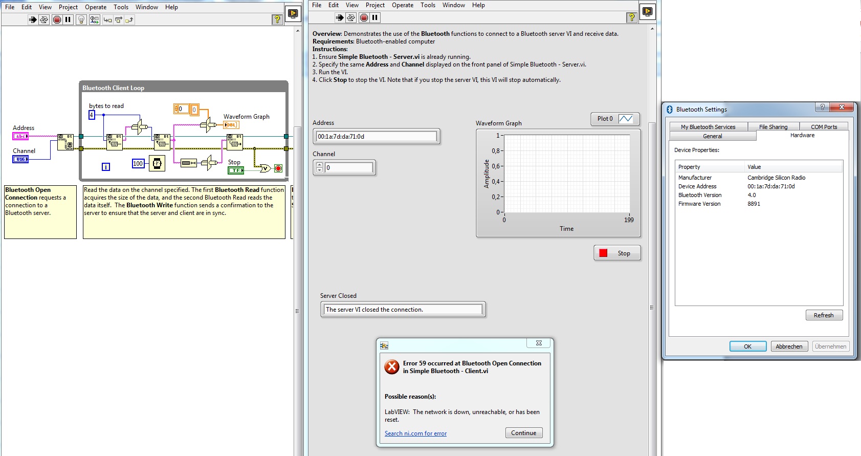Image resolution: width=861 pixels, height=456 pixels.
Task: Open View menu in front panel window
Action: click(352, 5)
